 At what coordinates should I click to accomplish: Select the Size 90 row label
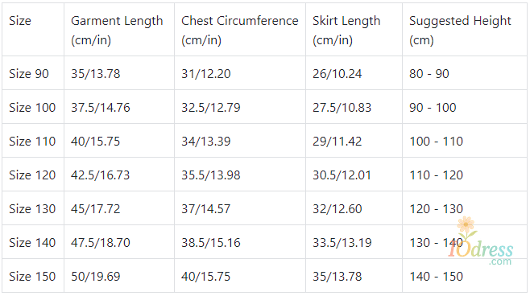tap(29, 73)
